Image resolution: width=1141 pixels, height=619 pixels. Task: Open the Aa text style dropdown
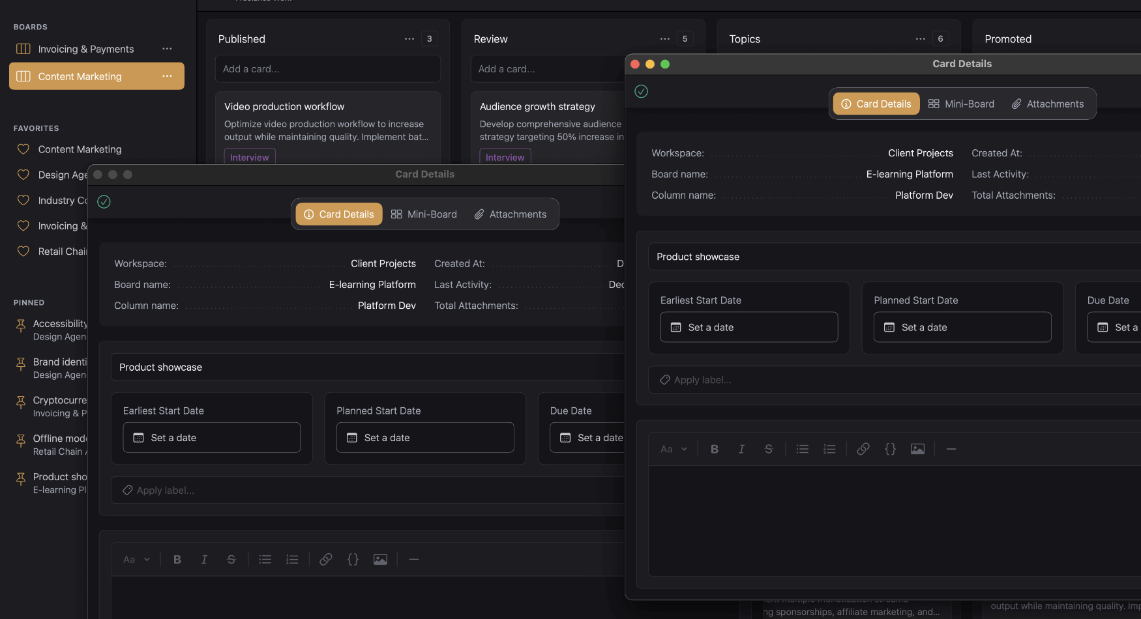pos(674,448)
